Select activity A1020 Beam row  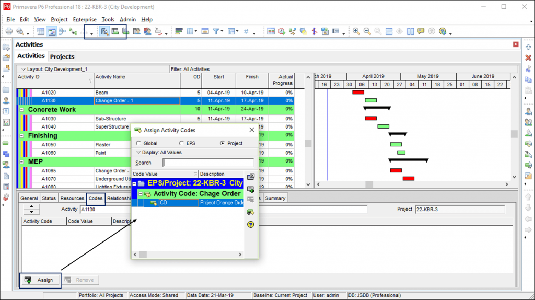pos(155,93)
